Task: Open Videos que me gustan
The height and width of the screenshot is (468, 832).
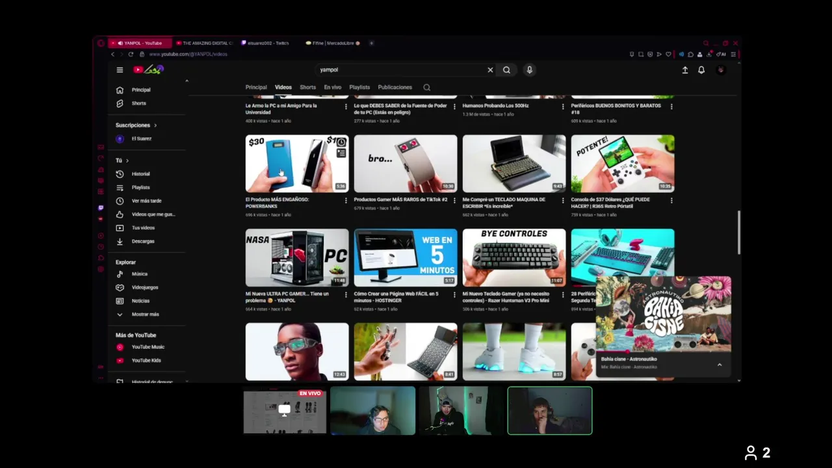Action: coord(153,214)
